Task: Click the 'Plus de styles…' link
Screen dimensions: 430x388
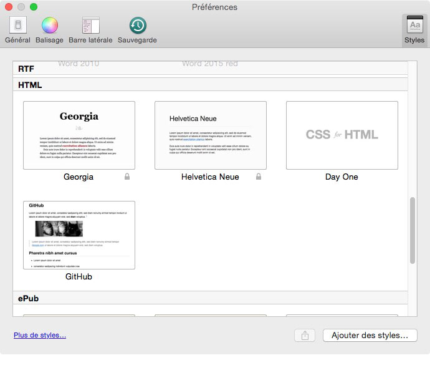Action: (x=40, y=335)
